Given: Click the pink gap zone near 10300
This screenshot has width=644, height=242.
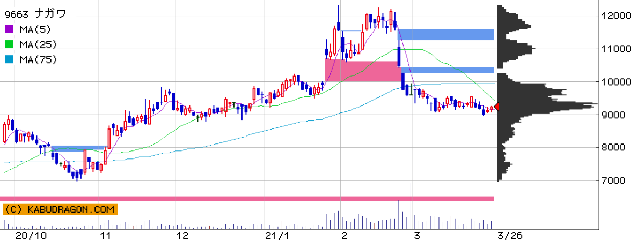Looking at the screenshot, I should click(363, 71).
